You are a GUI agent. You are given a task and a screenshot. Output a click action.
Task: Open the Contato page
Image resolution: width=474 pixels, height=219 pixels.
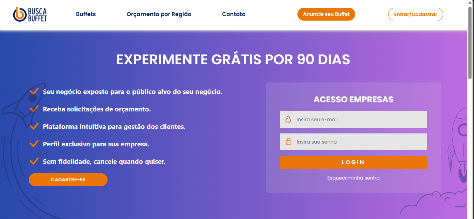(234, 14)
